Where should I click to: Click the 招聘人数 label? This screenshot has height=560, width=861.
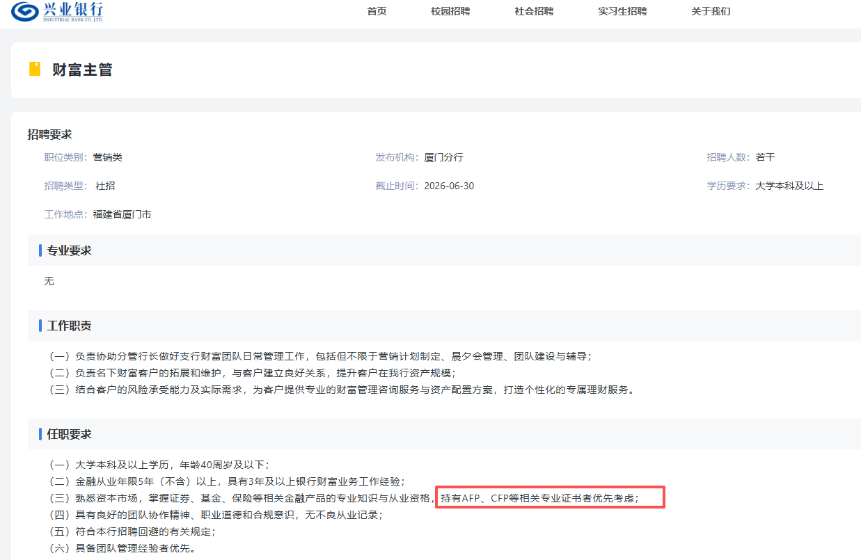point(730,157)
